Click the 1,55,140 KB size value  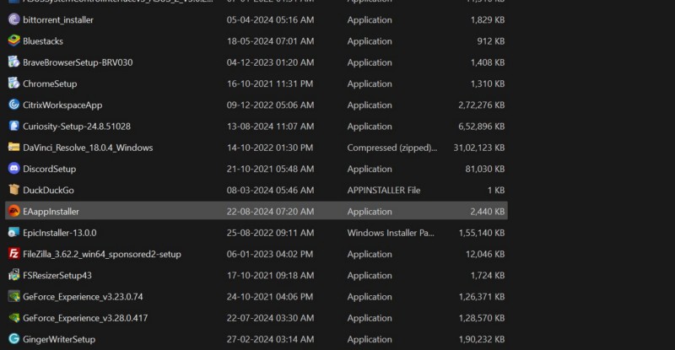pyautogui.click(x=481, y=233)
